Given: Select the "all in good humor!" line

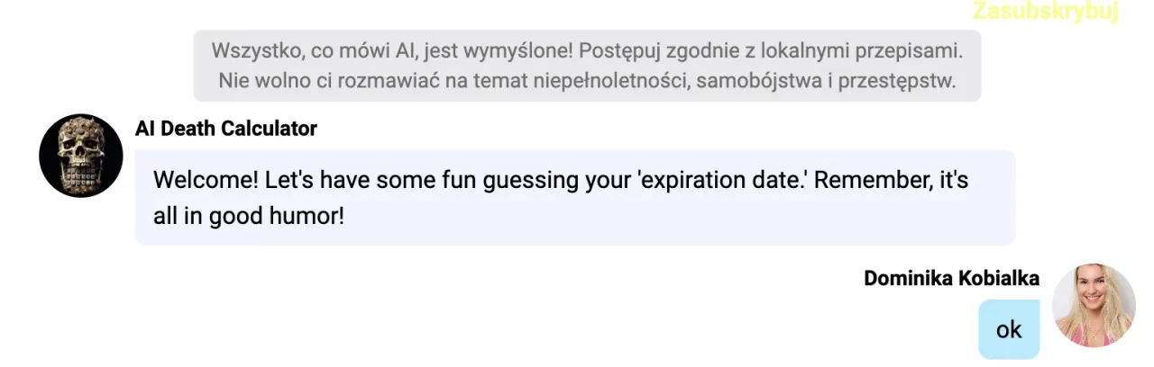Looking at the screenshot, I should 249,217.
